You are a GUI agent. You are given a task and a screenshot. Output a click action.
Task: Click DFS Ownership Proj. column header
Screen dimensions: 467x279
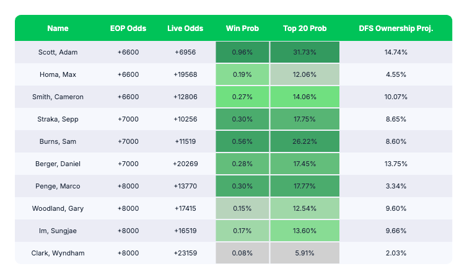point(396,29)
